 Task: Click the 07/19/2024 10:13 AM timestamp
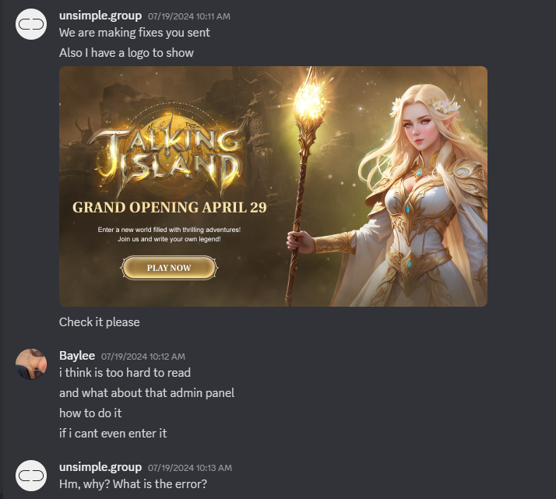[x=190, y=468]
